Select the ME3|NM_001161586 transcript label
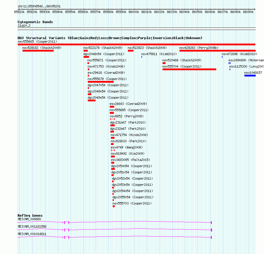 32,226
